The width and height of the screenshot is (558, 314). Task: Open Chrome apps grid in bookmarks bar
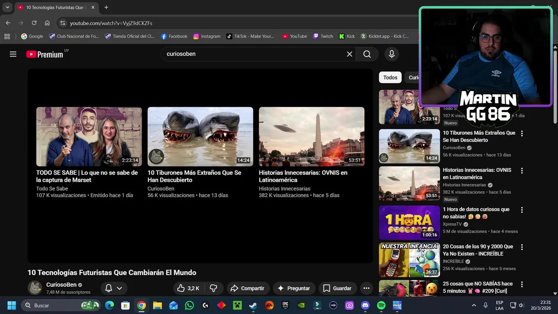[7, 36]
